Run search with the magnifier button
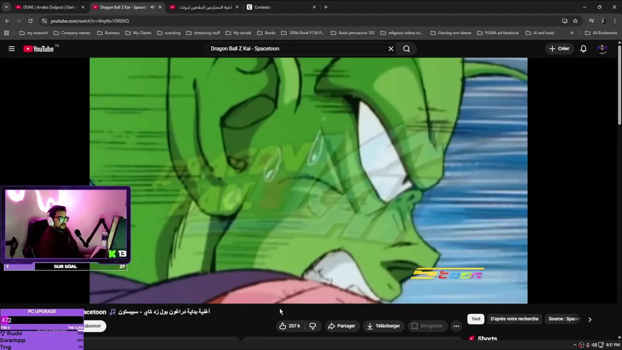The image size is (622, 350). [x=407, y=49]
